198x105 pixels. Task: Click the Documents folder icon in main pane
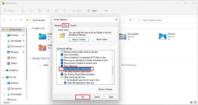click(122, 36)
